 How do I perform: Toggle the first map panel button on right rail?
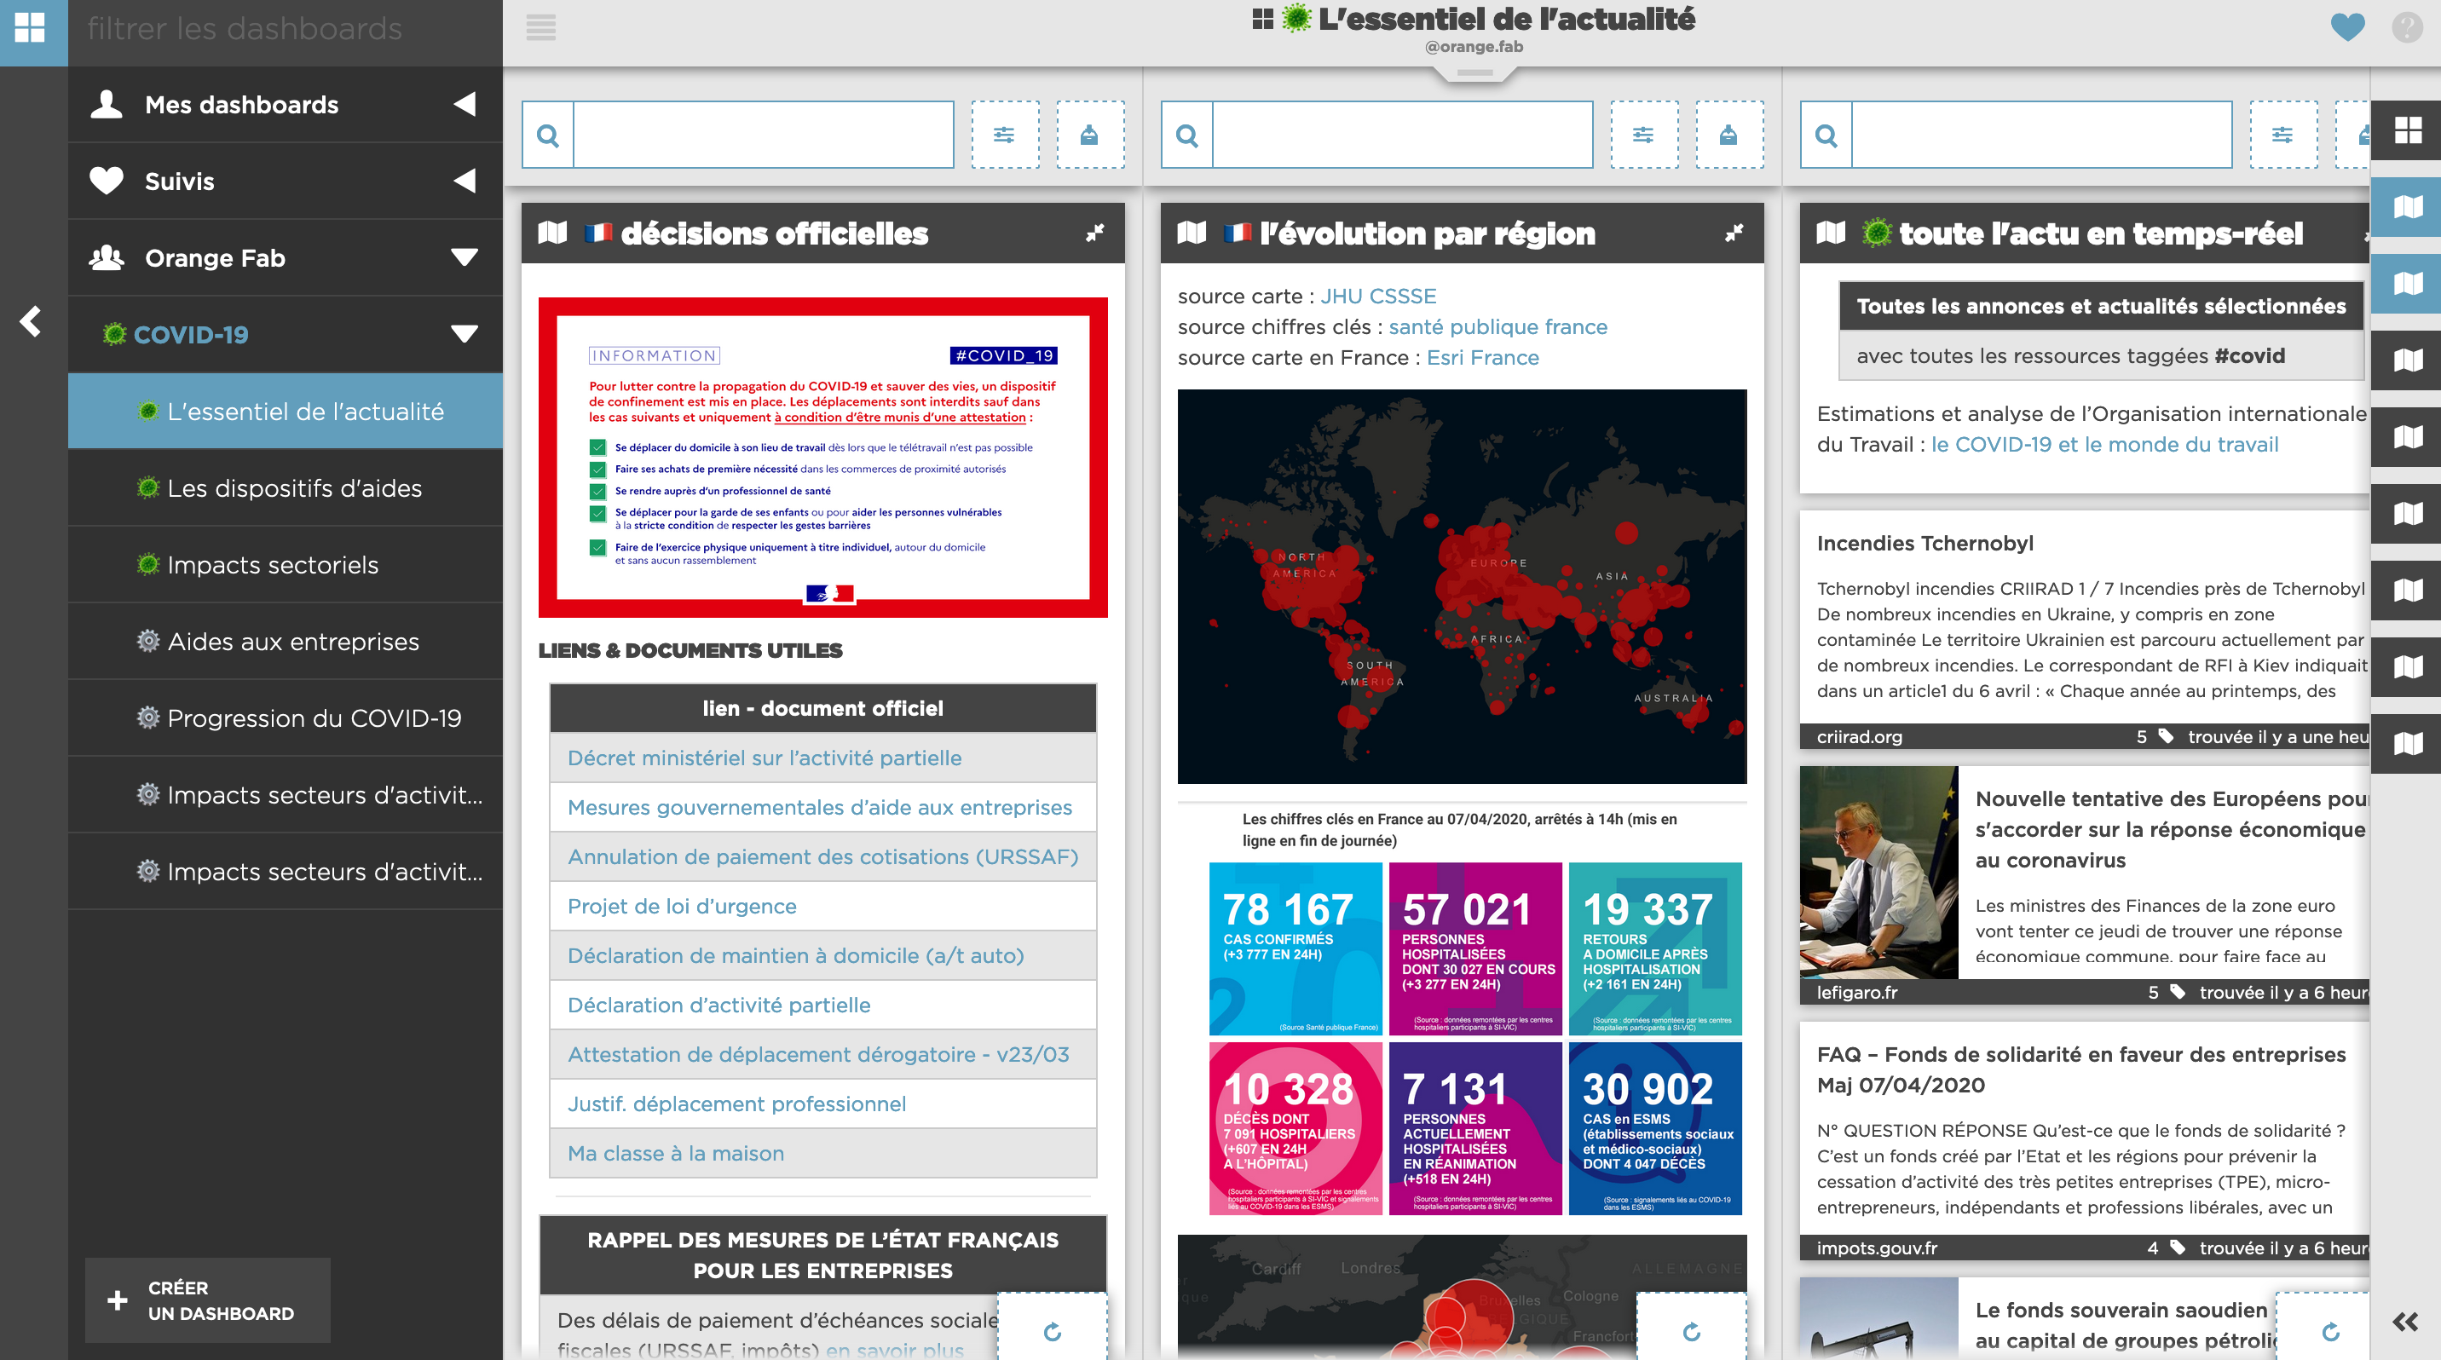2407,206
